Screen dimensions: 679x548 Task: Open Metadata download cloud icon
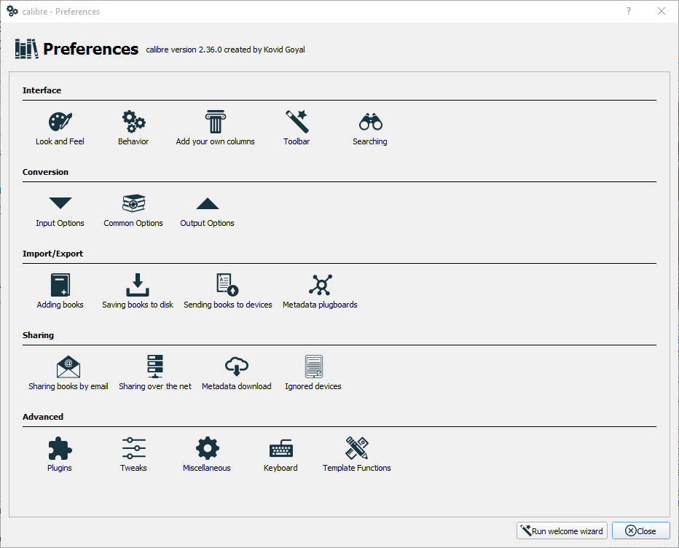[x=237, y=367]
